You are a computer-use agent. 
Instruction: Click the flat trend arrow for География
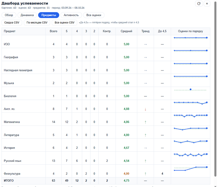pos(145,57)
